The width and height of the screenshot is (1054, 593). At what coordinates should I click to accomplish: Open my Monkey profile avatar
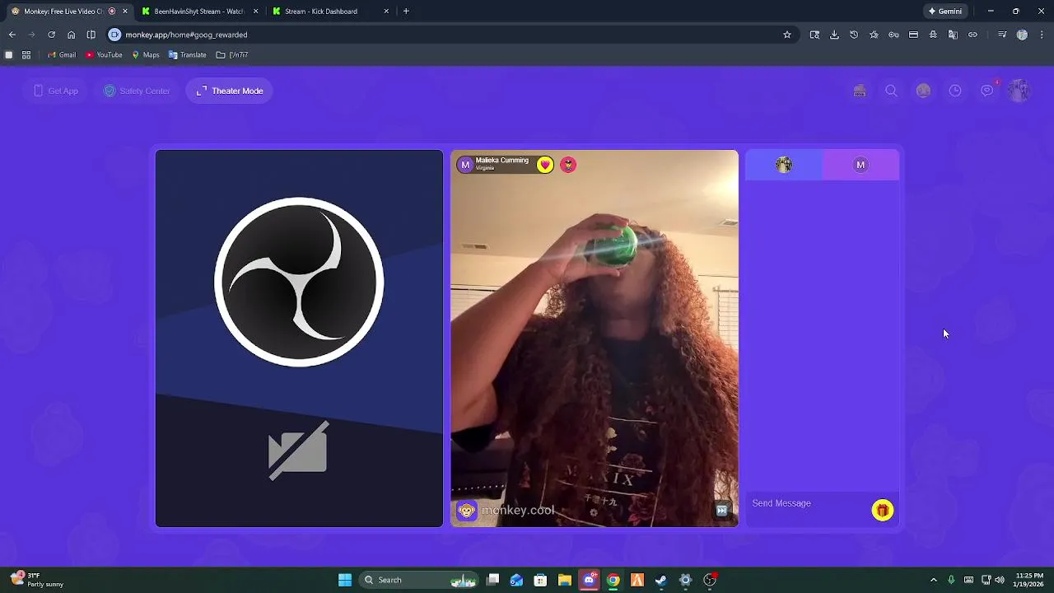coord(1019,91)
